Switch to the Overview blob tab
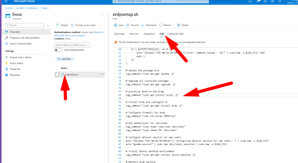This screenshot has width=298, height=163. point(119,34)
